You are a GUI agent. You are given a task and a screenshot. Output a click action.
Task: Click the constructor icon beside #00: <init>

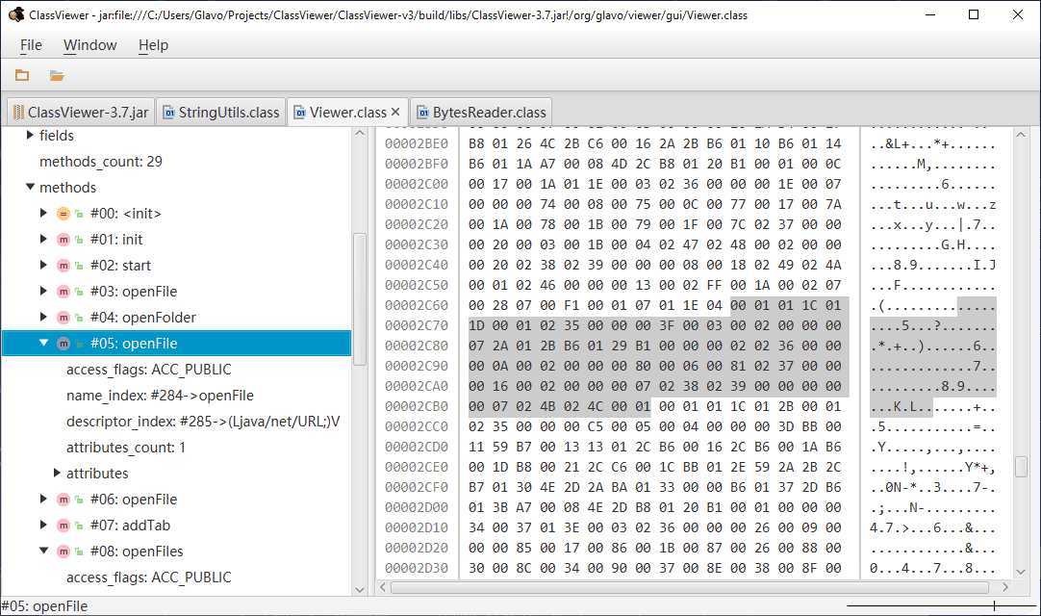[63, 214]
